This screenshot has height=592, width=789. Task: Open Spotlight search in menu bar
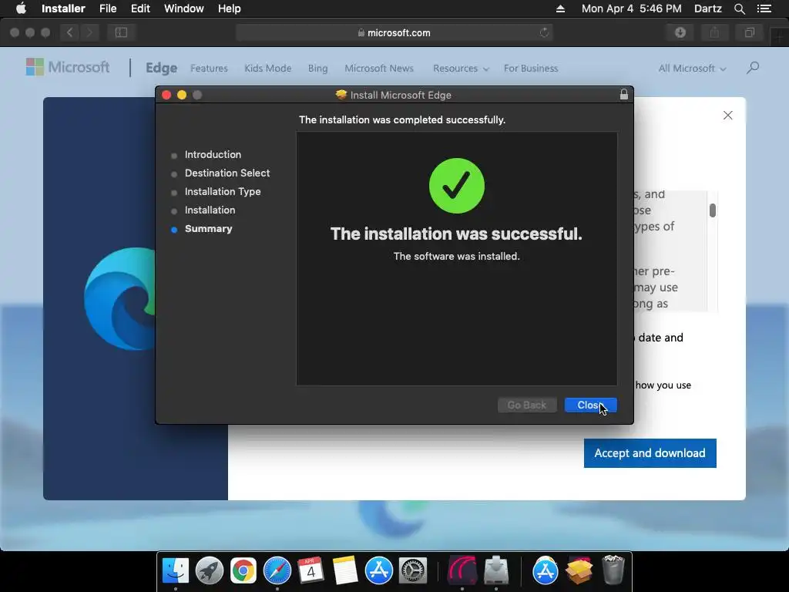(739, 8)
